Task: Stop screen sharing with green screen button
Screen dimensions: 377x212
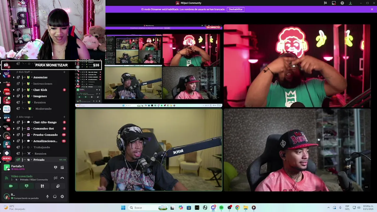Action: pyautogui.click(x=27, y=186)
